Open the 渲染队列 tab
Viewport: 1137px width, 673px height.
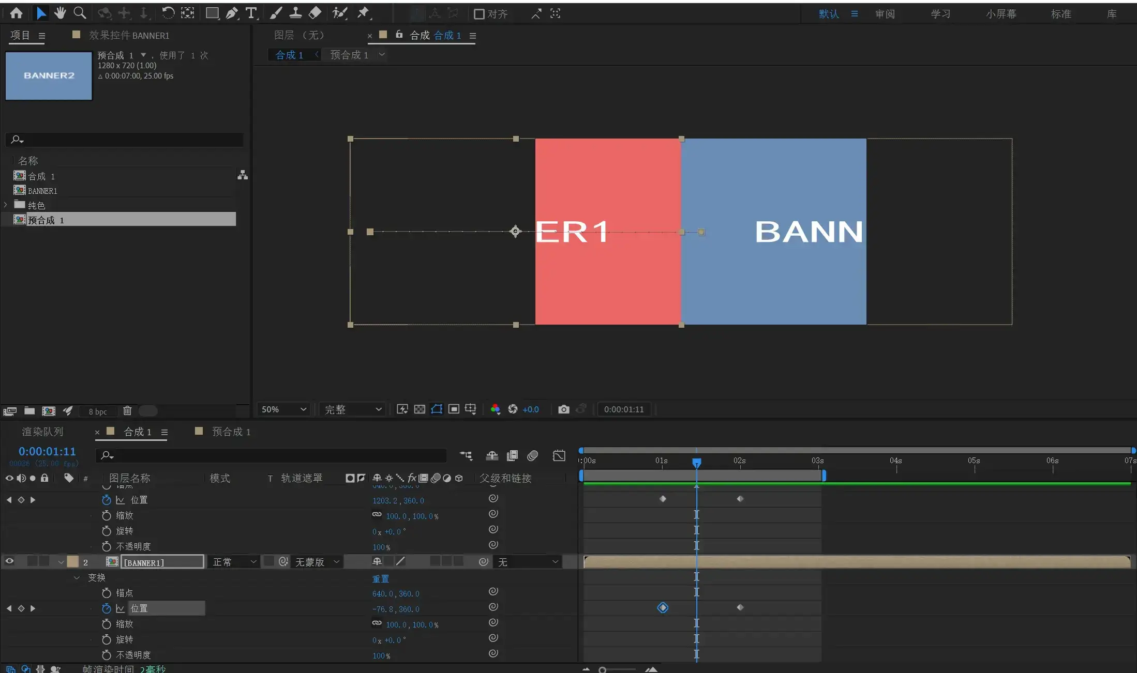pos(42,432)
